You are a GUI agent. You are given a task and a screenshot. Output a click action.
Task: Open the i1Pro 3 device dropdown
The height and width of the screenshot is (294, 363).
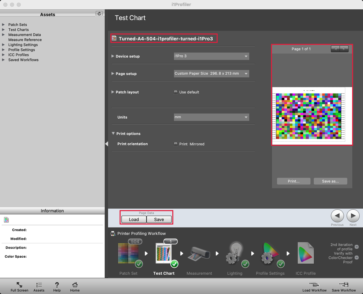[211, 56]
